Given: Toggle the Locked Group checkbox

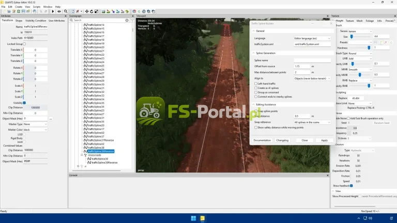Looking at the screenshot, I should pyautogui.click(x=25, y=44).
